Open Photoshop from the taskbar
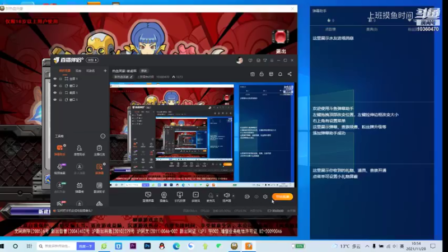448x252 pixels. tap(147, 246)
